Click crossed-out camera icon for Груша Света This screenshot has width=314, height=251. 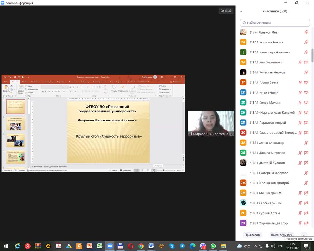tap(306, 82)
